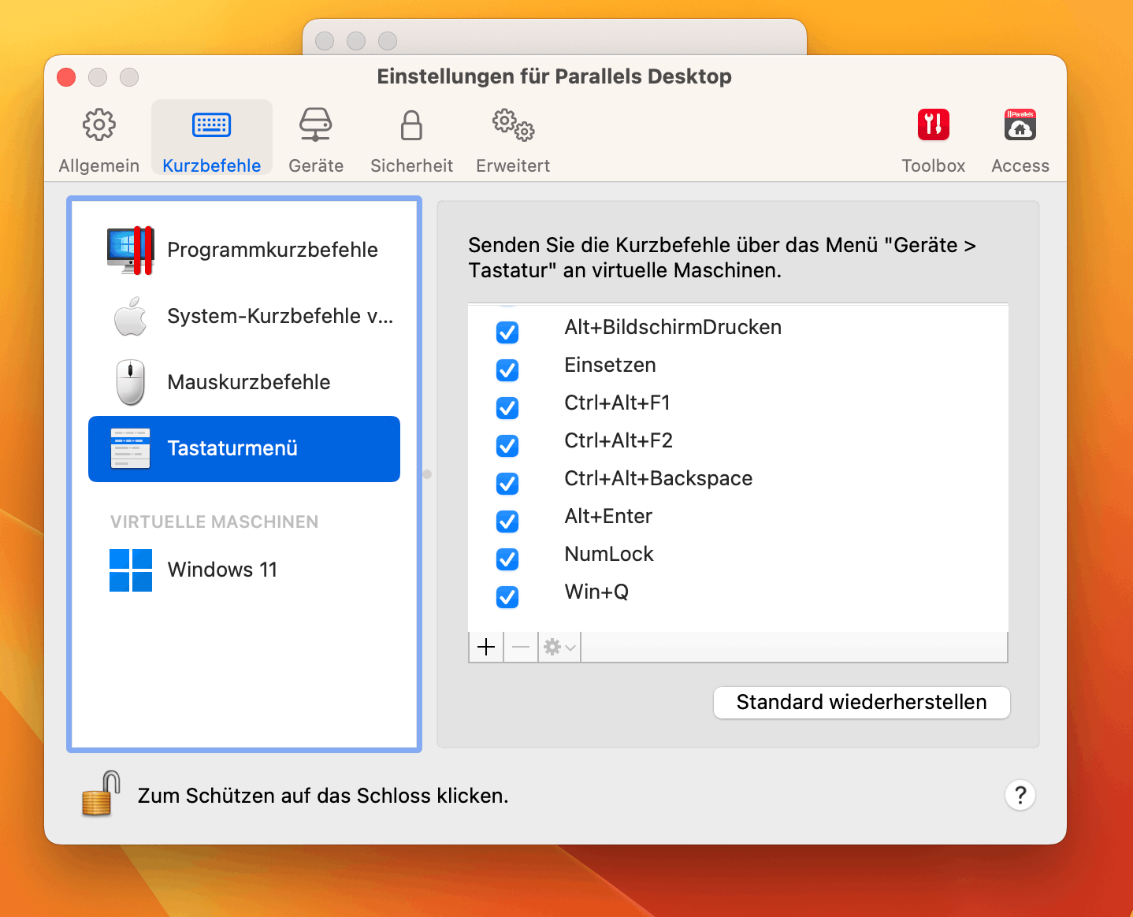Open the Access label in toolbar

(1020, 165)
